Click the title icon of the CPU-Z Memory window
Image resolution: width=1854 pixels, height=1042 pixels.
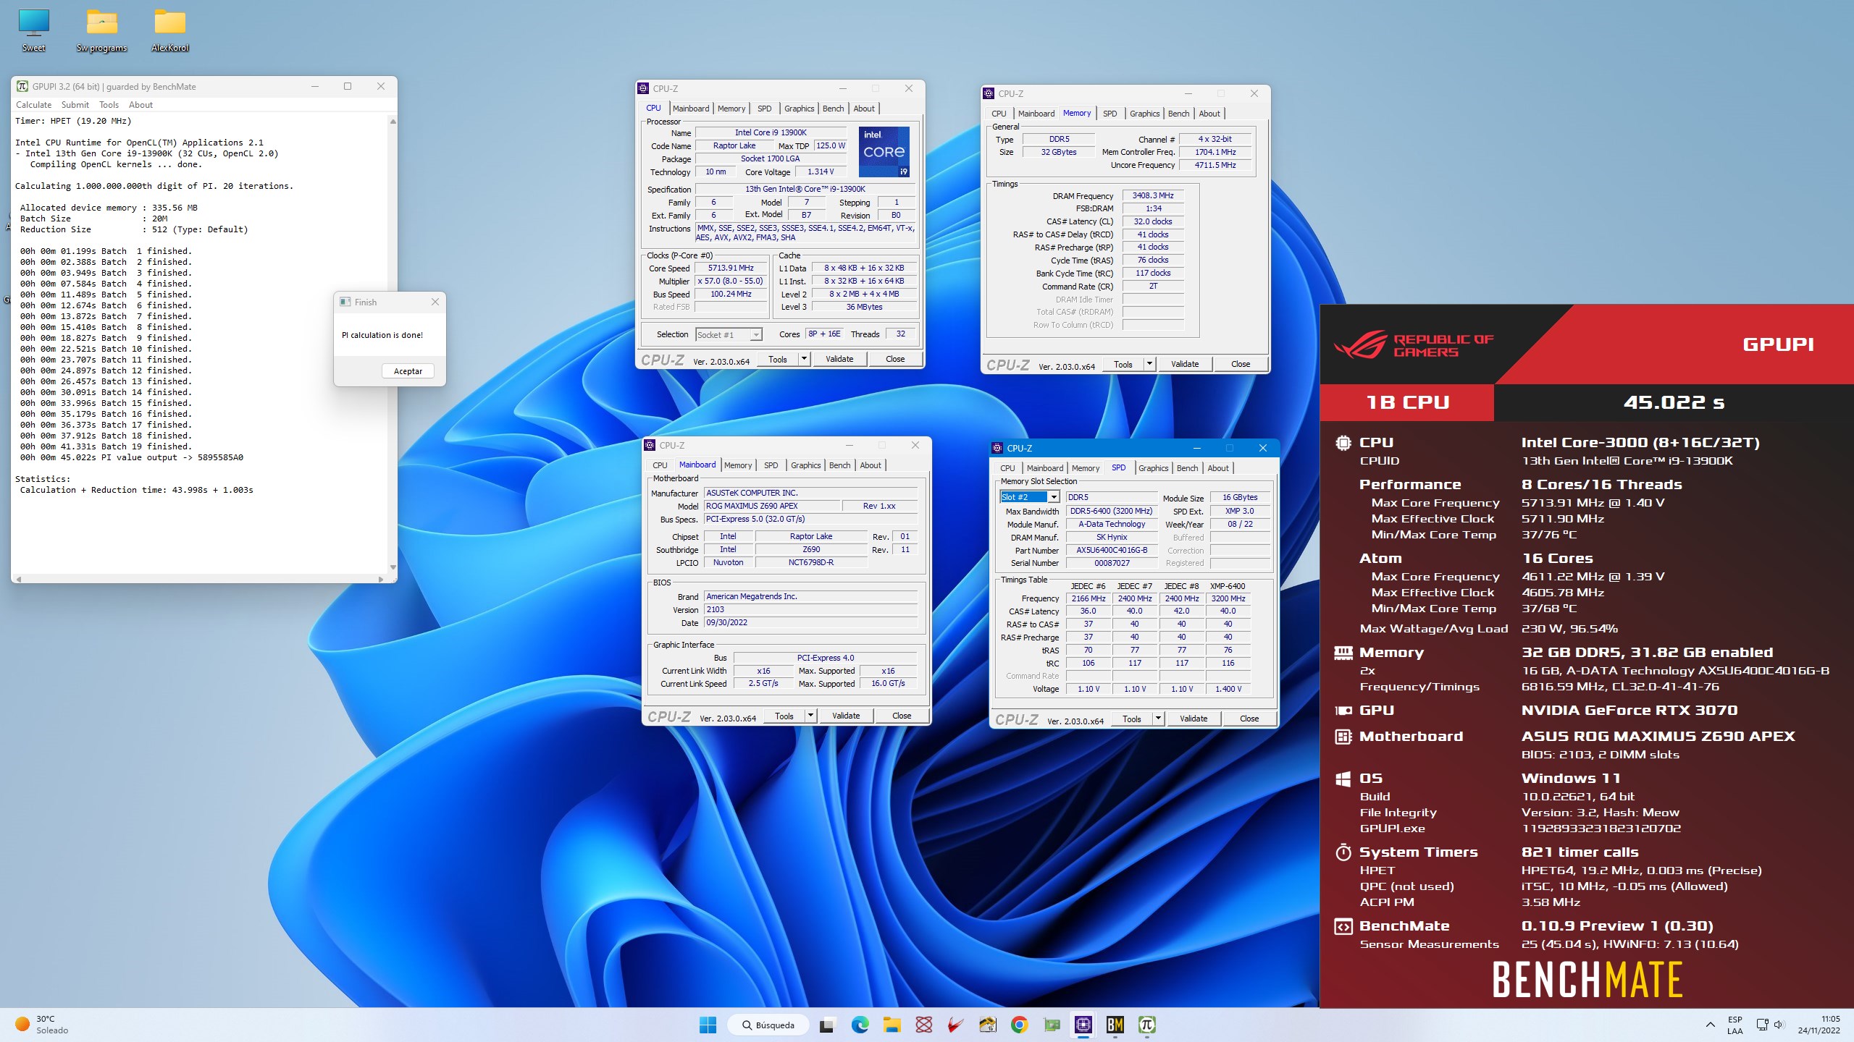point(989,93)
